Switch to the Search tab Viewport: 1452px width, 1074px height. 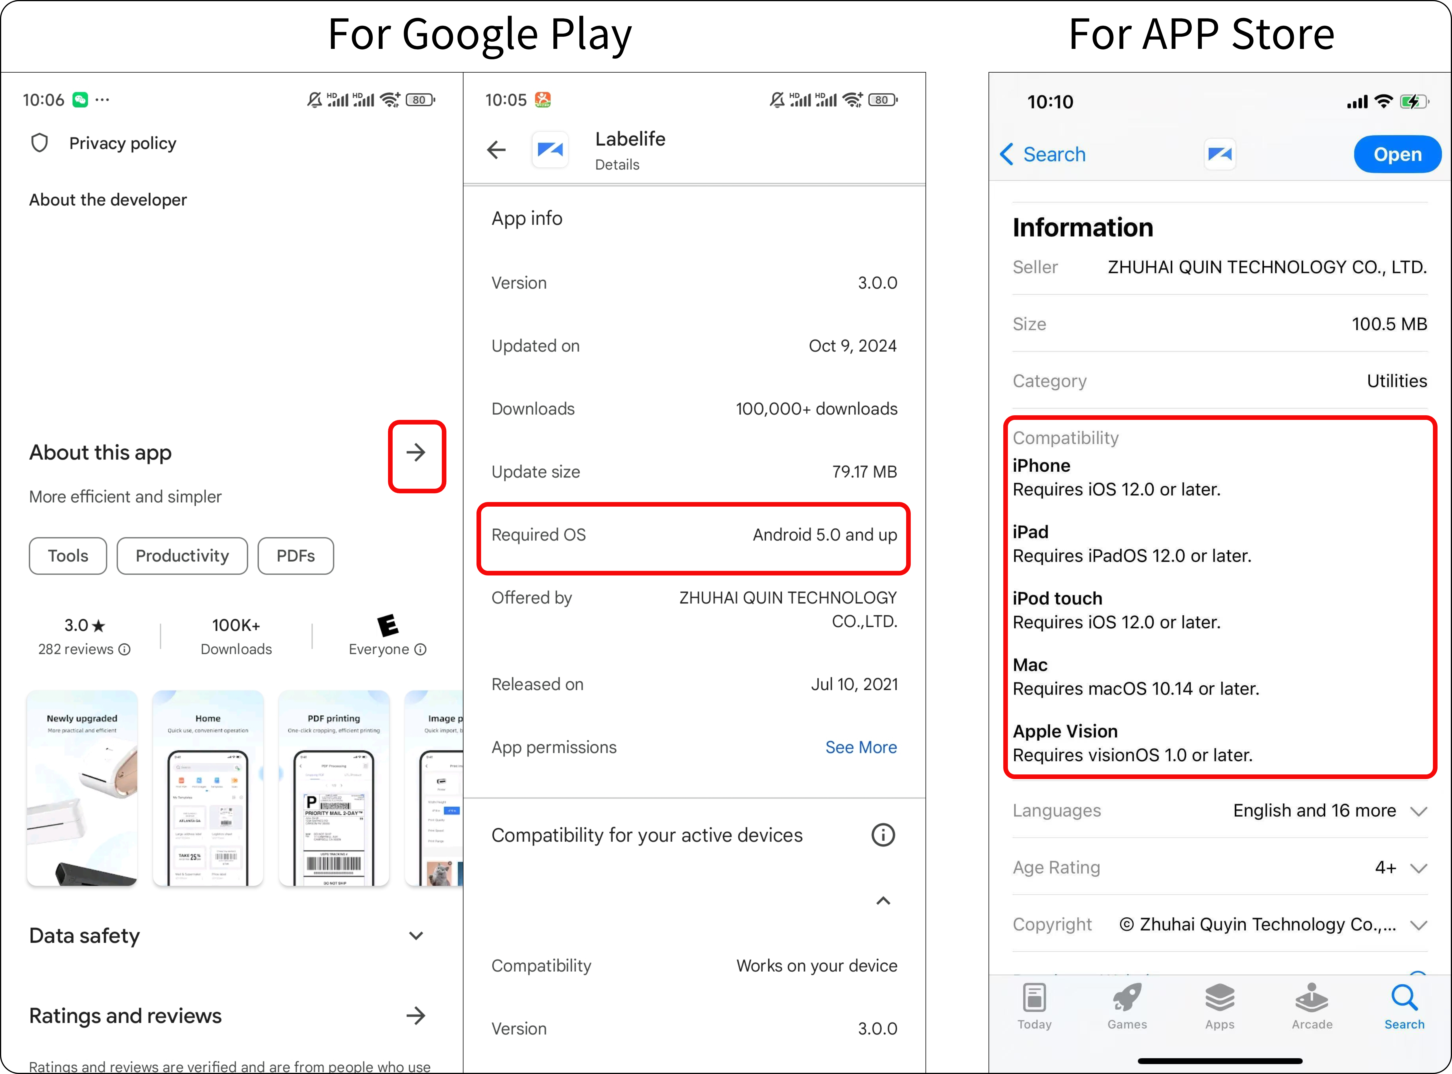click(x=1404, y=1007)
